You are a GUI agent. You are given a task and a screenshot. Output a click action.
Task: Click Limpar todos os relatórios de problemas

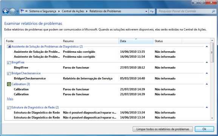[x=163, y=129]
